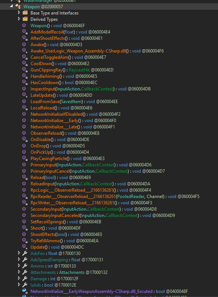Expand the AdsSpeedDamping property
Image resolution: width=218 pixels, height=297 pixels.
[x=19, y=259]
